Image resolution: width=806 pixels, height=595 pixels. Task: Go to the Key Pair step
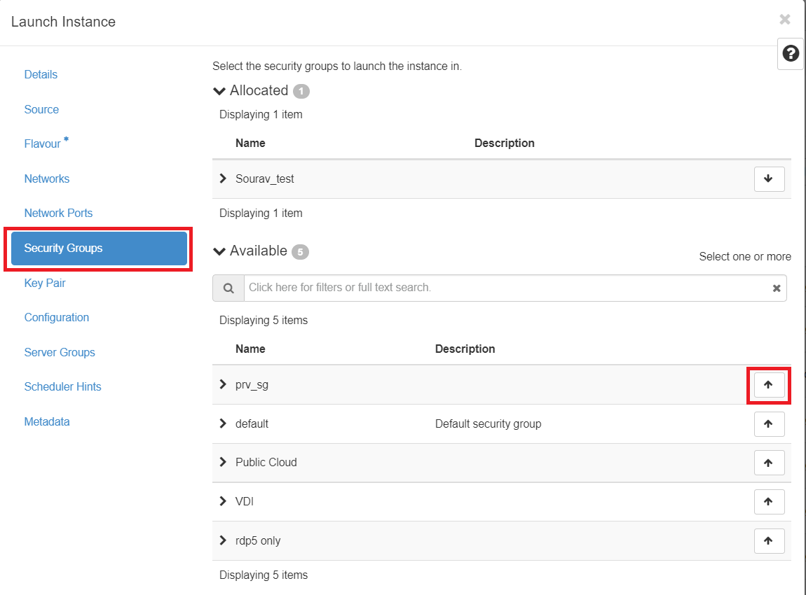[x=45, y=283]
